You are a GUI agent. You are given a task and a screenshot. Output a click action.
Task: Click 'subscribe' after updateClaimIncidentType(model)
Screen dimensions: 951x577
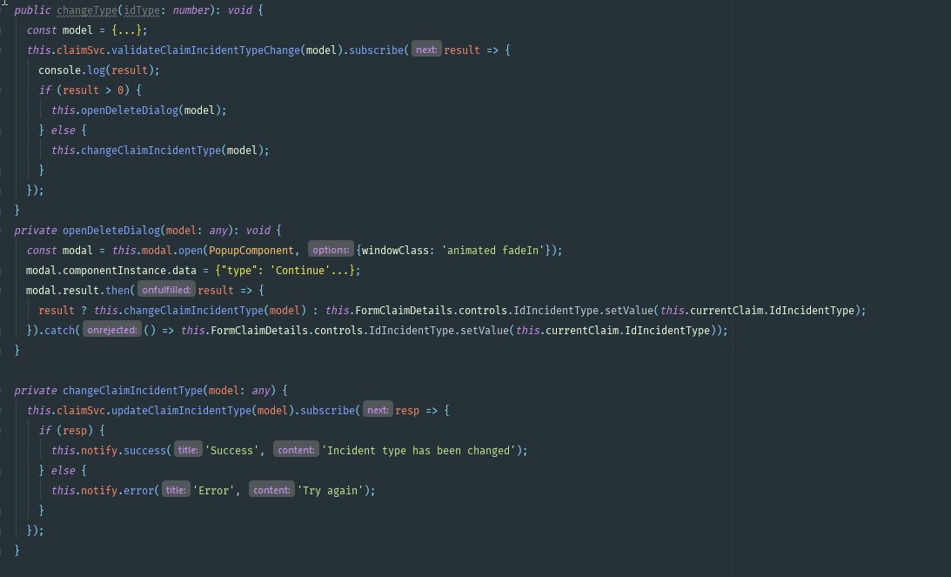[327, 411]
